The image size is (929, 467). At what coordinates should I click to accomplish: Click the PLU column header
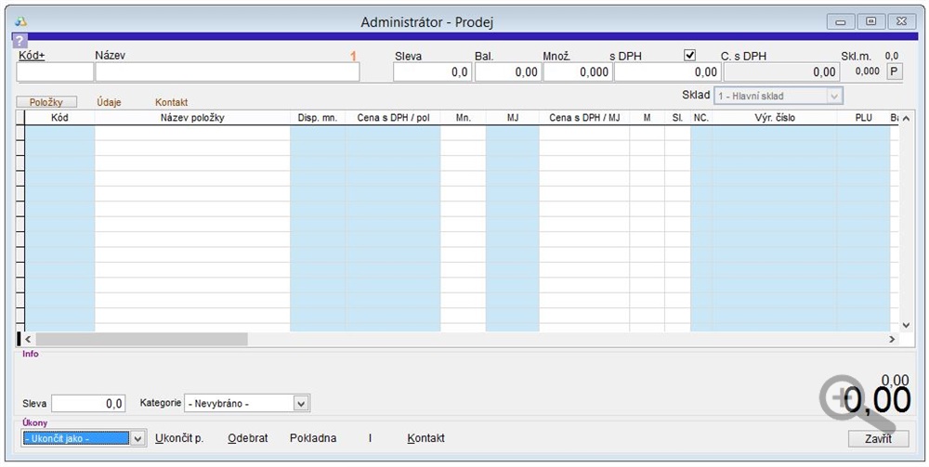863,118
